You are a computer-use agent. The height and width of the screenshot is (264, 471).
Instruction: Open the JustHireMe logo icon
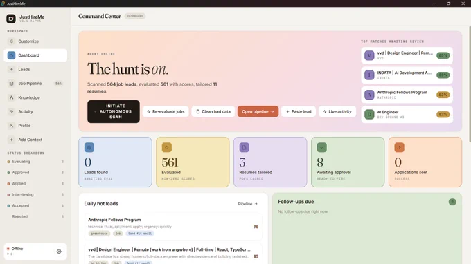point(11,19)
